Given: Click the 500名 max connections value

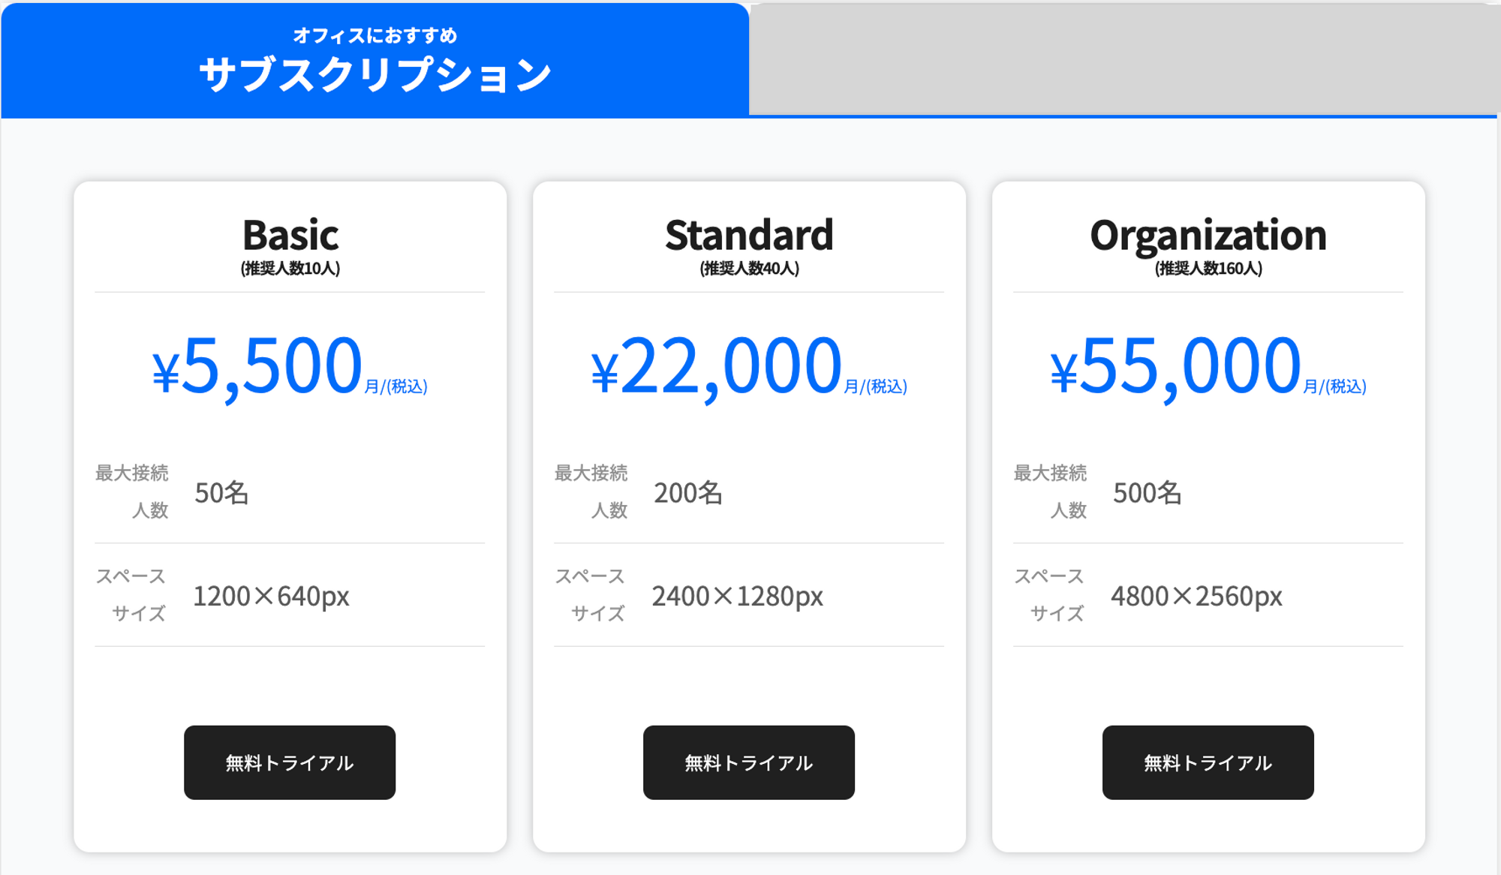Looking at the screenshot, I should point(1147,493).
